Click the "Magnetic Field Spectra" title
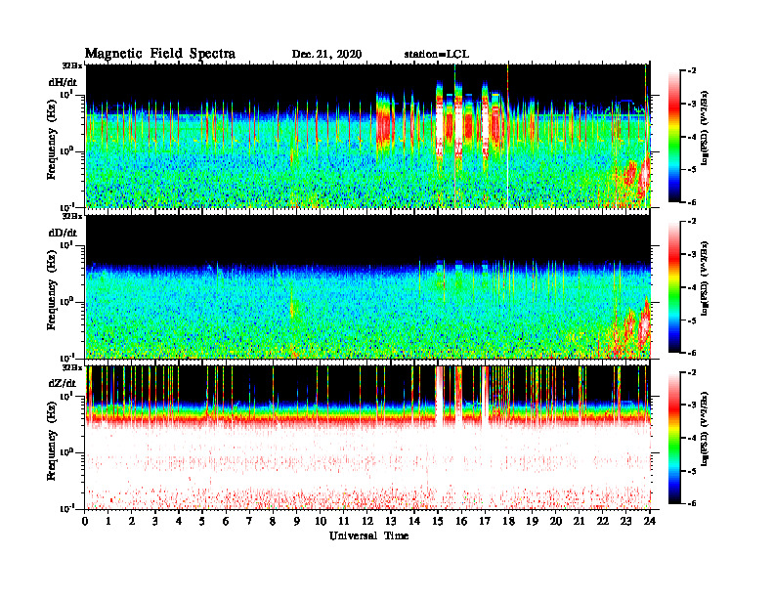 pyautogui.click(x=160, y=54)
